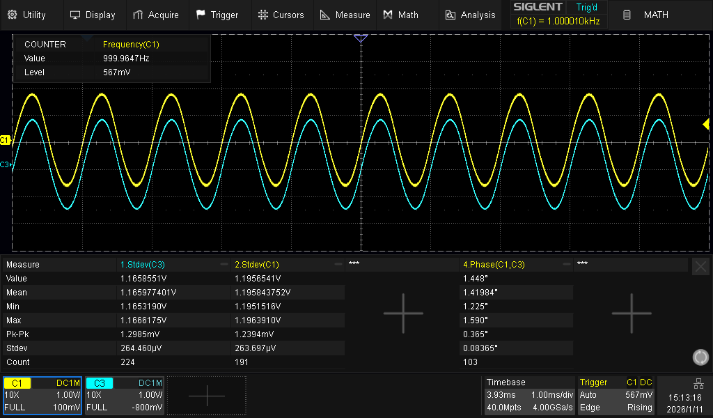Click the reset statistics circular icon
The width and height of the screenshot is (713, 418).
pos(700,357)
